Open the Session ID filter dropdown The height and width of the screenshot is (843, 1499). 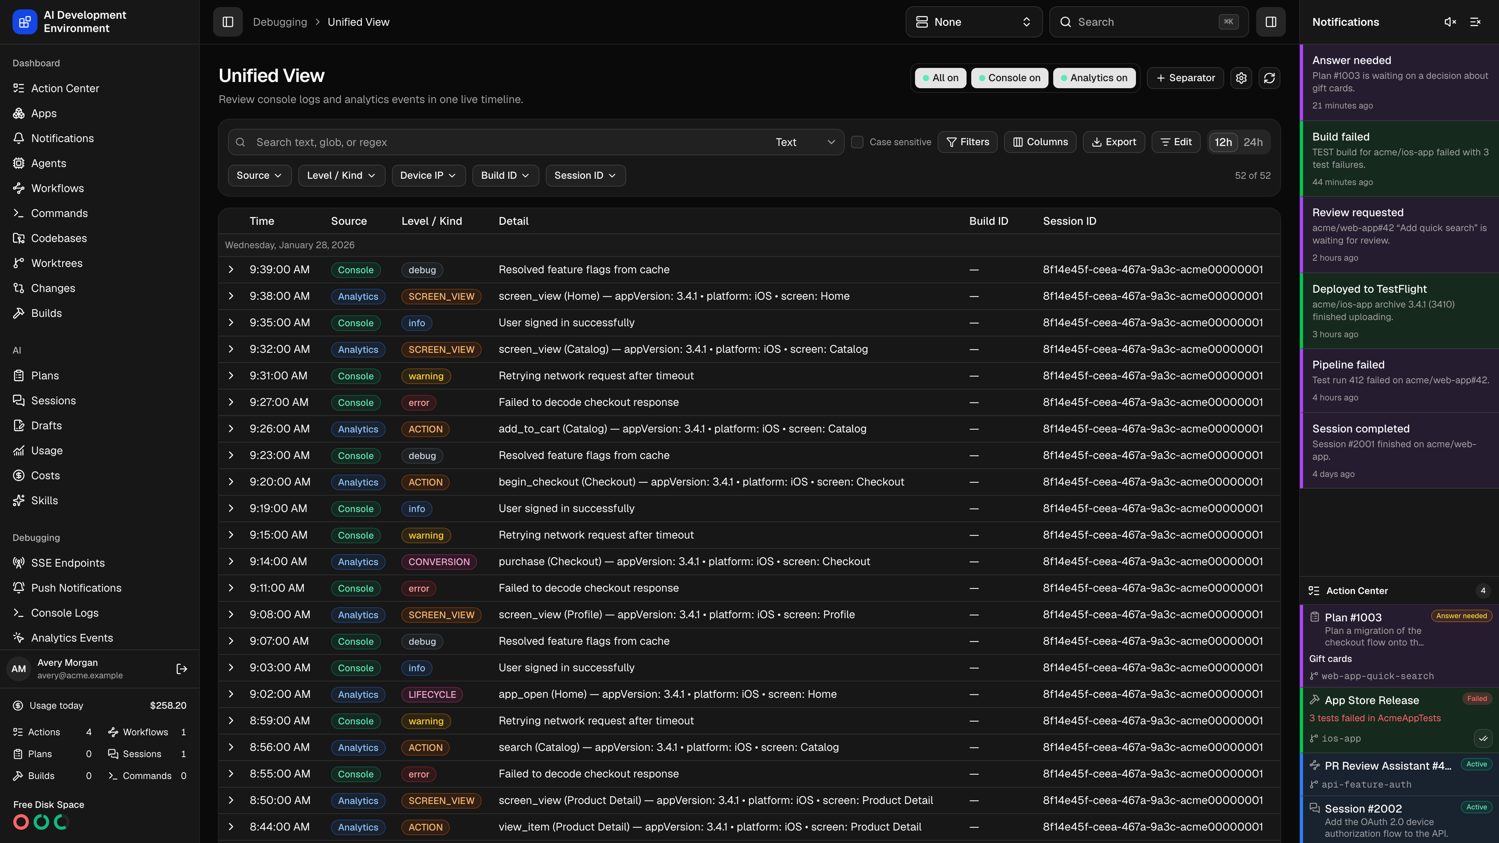tap(586, 176)
